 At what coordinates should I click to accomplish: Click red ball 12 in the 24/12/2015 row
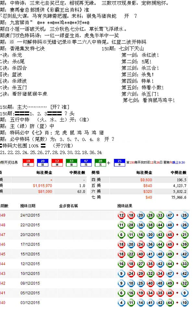[121, 215]
